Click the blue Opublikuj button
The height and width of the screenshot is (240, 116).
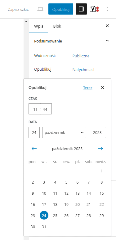61,9
